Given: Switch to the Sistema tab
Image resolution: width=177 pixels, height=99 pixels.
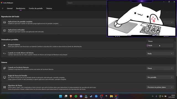Looking at the screenshot, I should coord(49,9).
